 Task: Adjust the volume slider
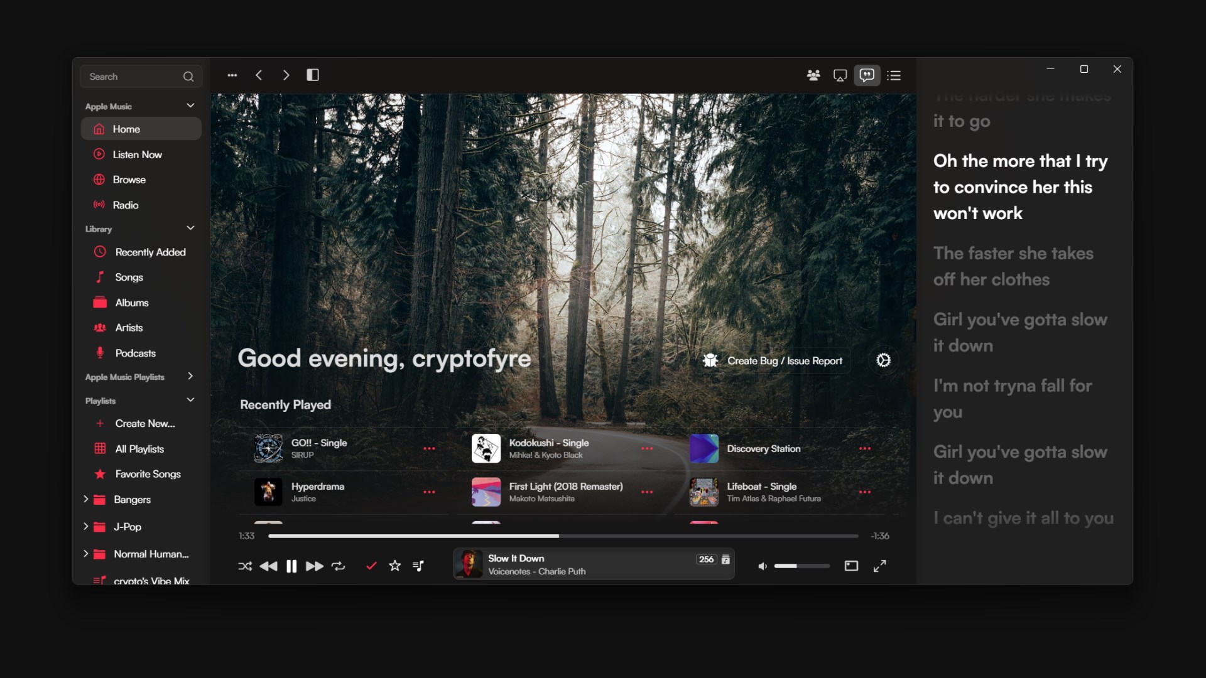click(802, 566)
